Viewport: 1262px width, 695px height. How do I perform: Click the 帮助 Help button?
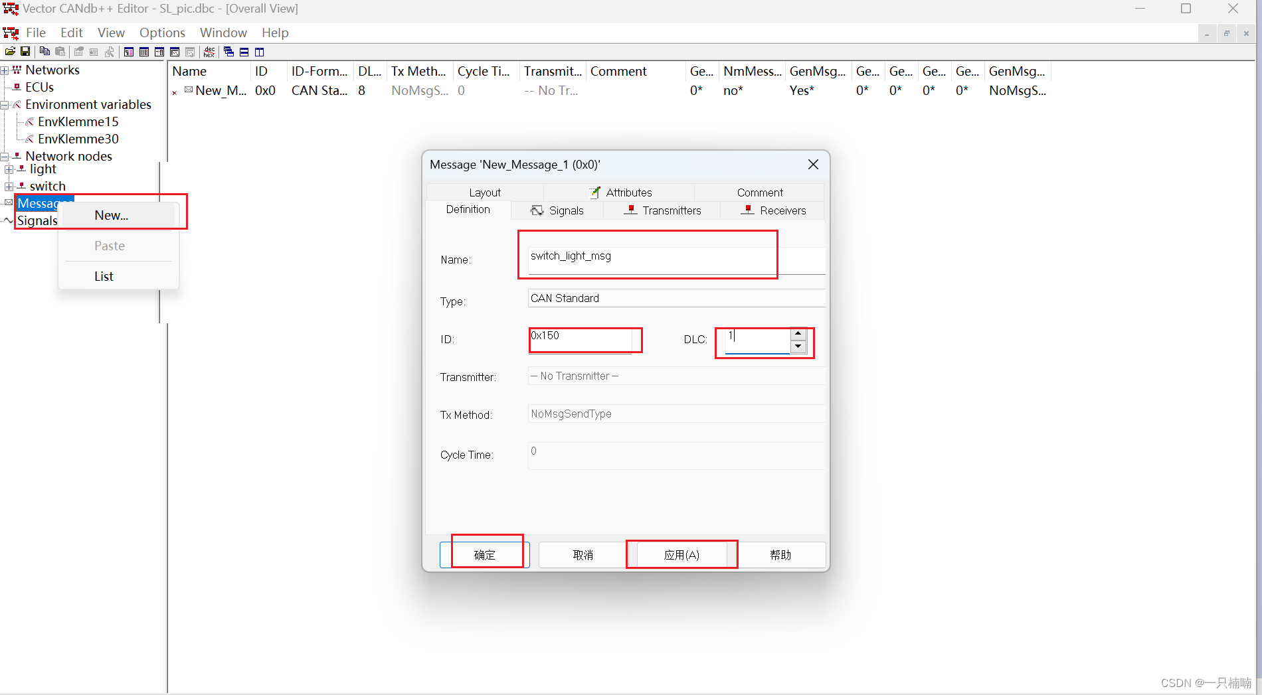[x=780, y=555]
